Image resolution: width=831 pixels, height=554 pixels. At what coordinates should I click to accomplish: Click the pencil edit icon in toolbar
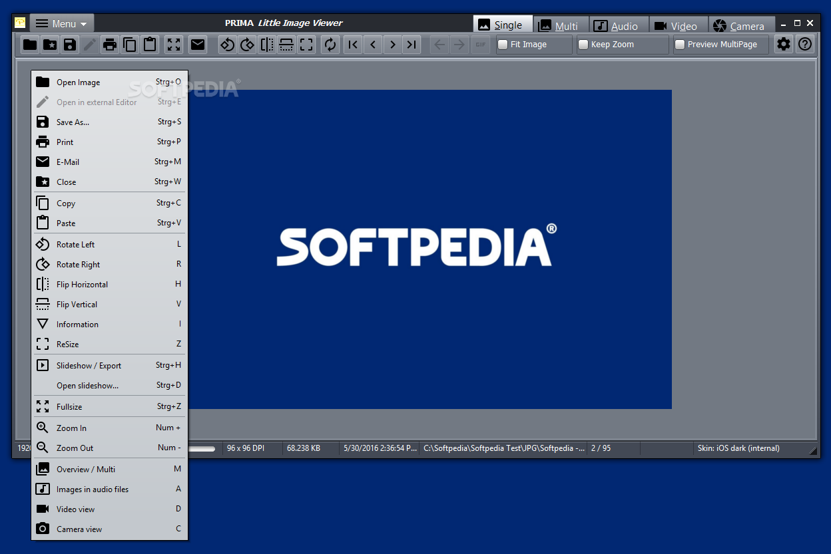tap(90, 45)
